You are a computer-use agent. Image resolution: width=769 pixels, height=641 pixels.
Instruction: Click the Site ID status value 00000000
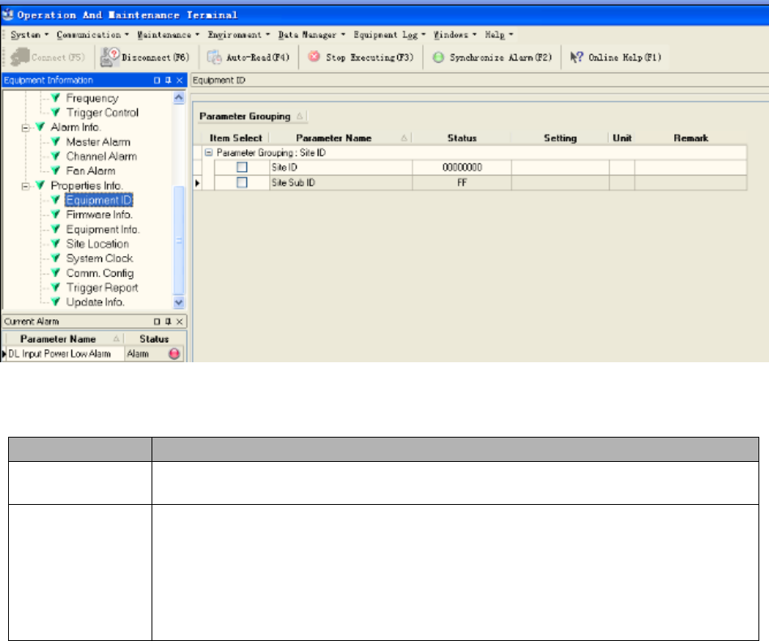462,167
